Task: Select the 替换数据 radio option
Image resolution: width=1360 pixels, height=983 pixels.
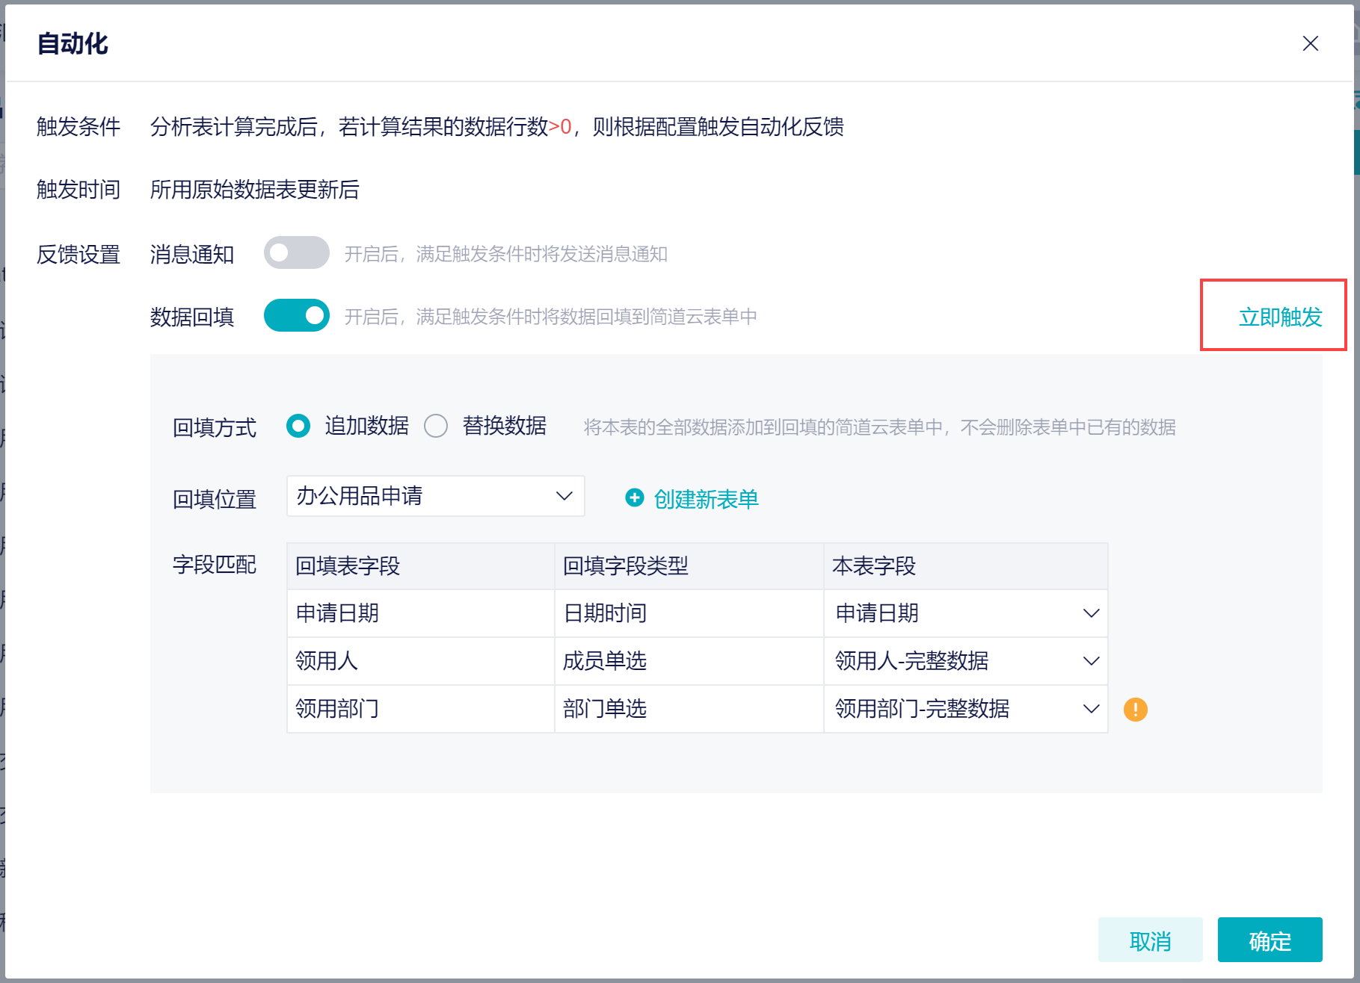Action: [436, 426]
